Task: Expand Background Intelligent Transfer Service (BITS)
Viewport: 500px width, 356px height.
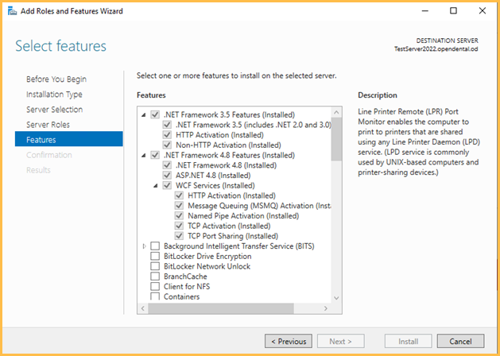Action: [144, 246]
